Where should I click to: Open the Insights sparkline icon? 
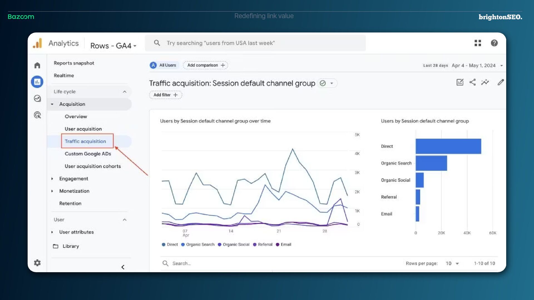(485, 82)
